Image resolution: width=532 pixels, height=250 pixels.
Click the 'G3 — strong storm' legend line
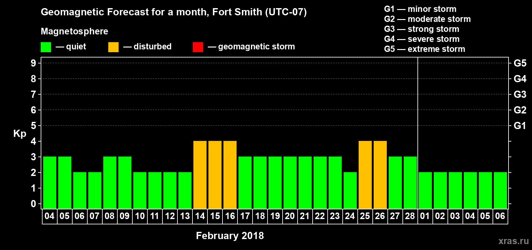(x=422, y=29)
